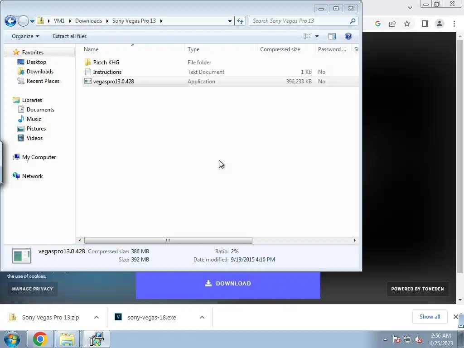Click Chrome Google icon in toolbar

click(x=377, y=24)
